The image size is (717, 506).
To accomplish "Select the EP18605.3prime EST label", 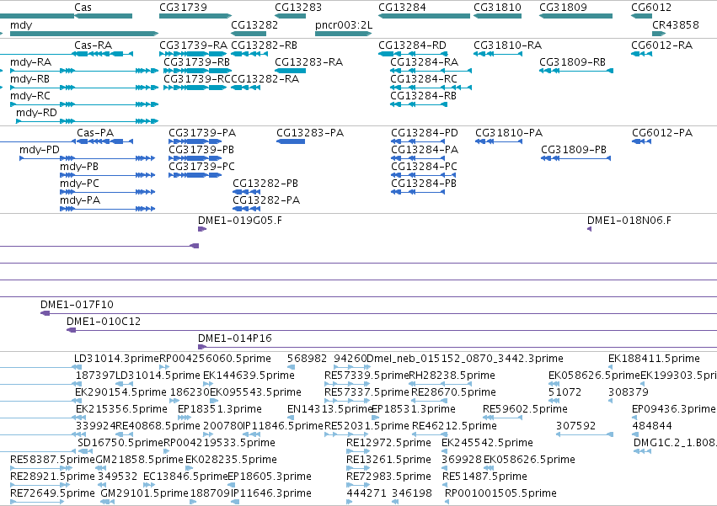I will (270, 477).
